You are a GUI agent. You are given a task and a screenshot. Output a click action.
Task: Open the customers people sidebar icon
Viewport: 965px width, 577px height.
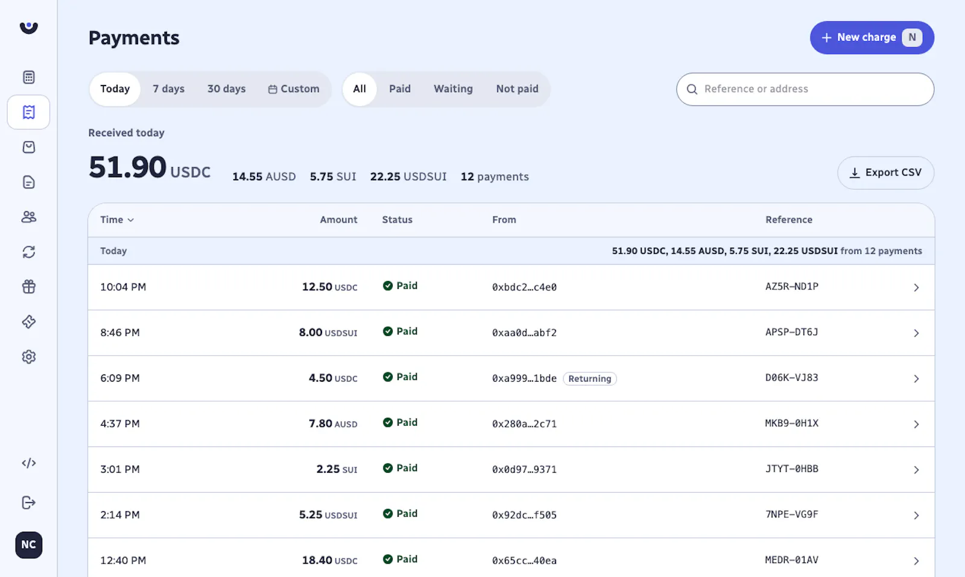pos(28,217)
